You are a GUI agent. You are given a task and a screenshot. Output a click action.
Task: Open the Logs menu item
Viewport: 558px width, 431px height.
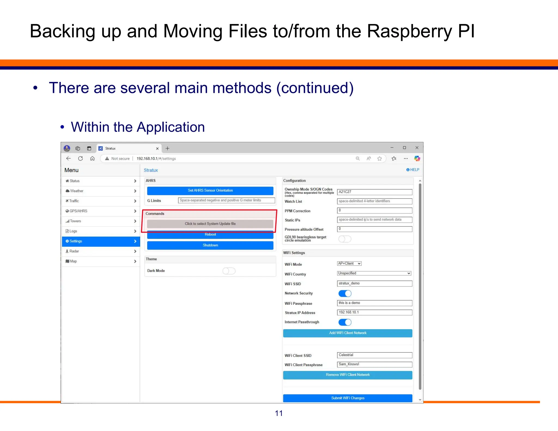101,231
